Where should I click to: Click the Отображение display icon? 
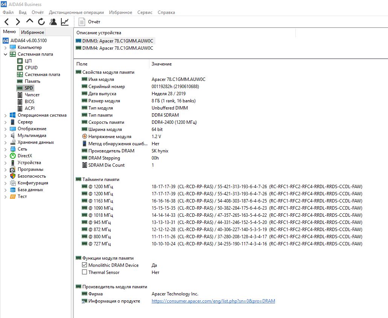point(13,129)
